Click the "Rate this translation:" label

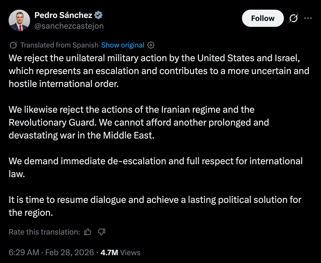tap(44, 232)
